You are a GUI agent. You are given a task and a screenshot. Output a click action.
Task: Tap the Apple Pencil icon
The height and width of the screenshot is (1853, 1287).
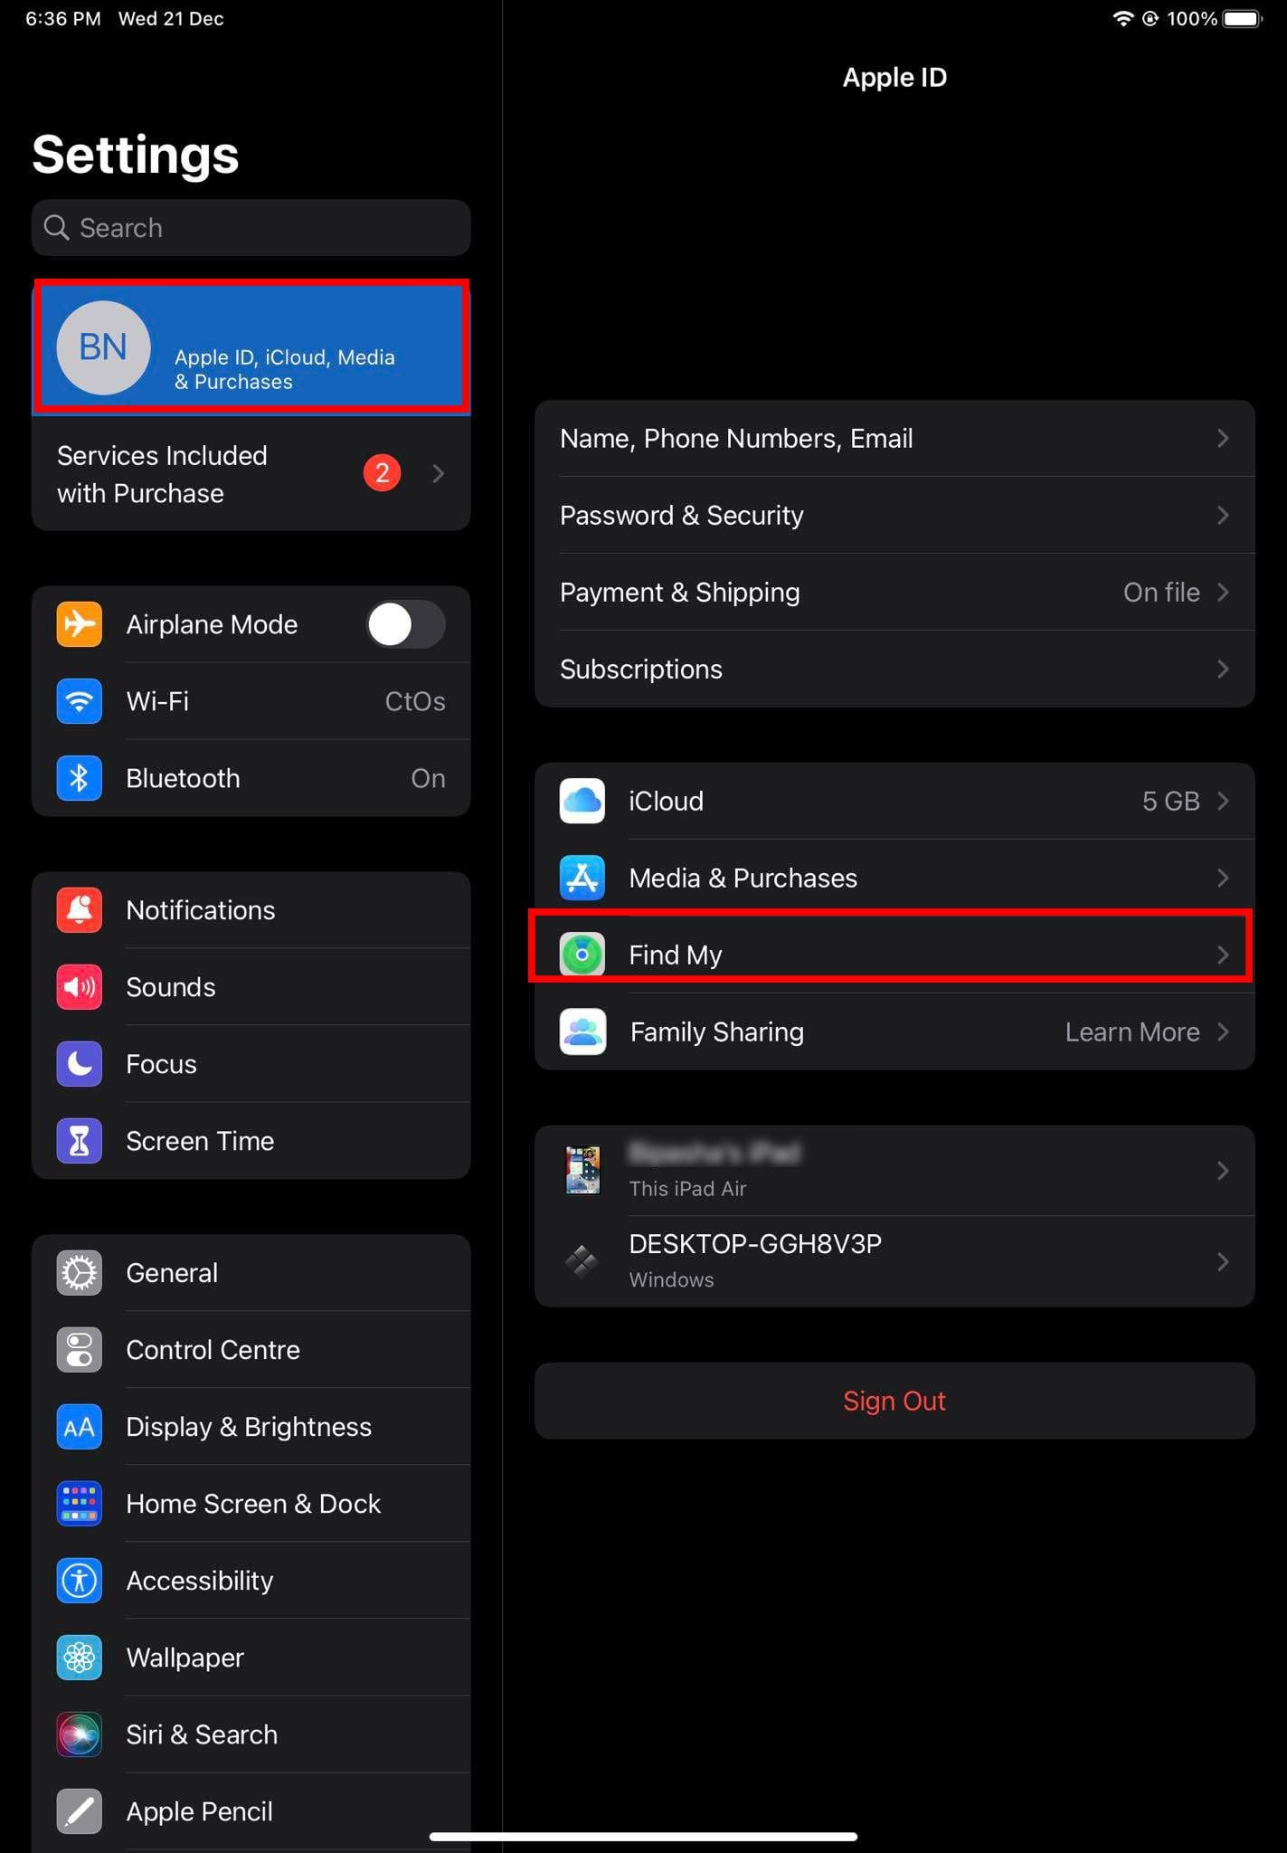80,1811
